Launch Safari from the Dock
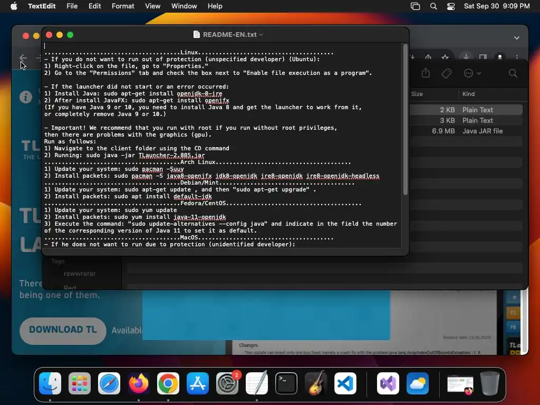The width and height of the screenshot is (540, 405). click(109, 383)
